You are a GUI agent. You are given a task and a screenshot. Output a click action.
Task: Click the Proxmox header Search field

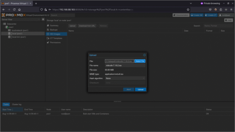(62, 15)
